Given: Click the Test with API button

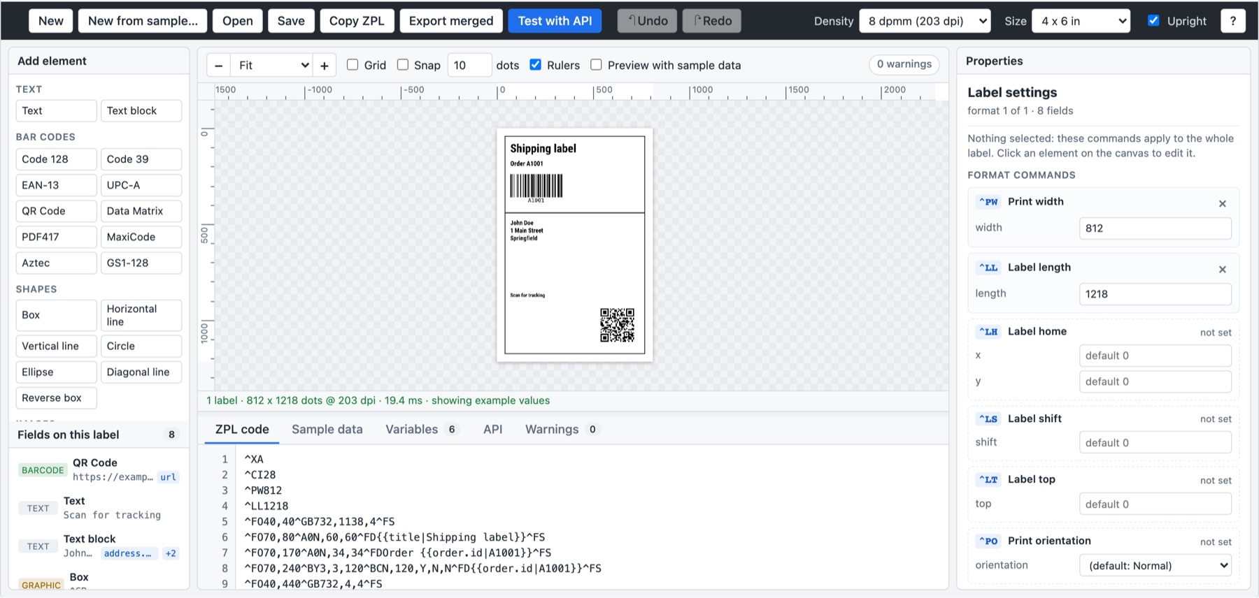Looking at the screenshot, I should pos(555,21).
